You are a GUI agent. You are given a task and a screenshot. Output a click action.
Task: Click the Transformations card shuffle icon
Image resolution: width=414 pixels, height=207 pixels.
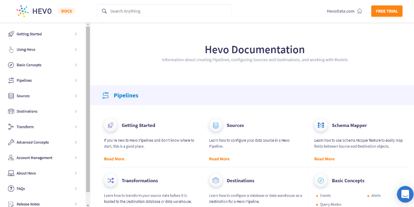(x=111, y=180)
